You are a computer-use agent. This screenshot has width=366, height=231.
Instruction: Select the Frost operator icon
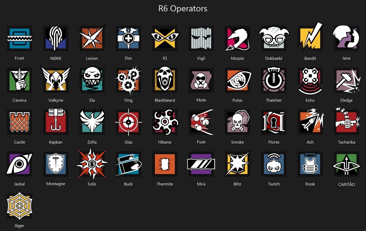pos(19,38)
